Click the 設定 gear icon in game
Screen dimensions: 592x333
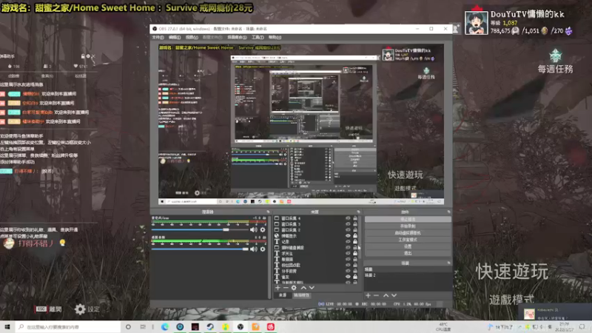click(x=80, y=309)
